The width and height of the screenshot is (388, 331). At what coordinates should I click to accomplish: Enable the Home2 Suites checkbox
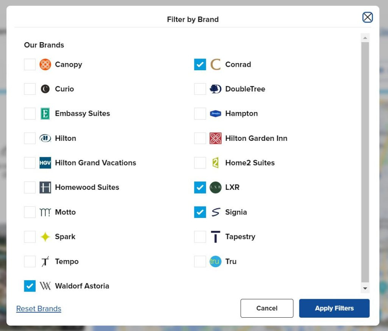tap(200, 162)
